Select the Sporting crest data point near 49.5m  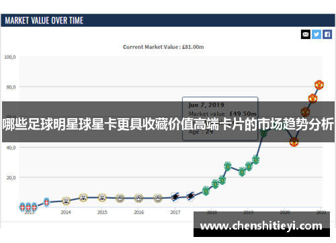pyautogui.click(x=263, y=134)
